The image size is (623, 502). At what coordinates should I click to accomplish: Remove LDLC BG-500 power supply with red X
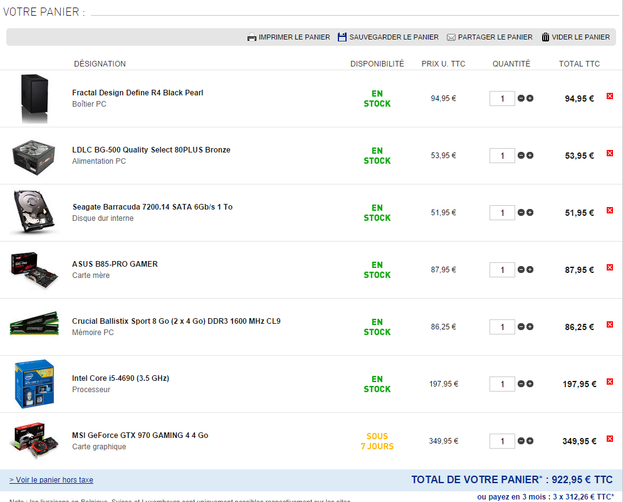tap(610, 153)
